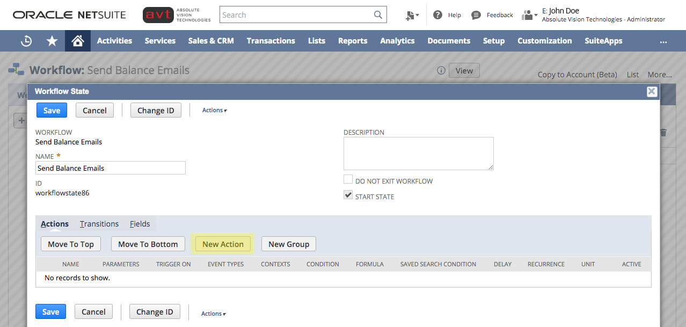Go to dashboard via the Home icon
Viewport: 686px width, 327px height.
pos(77,41)
